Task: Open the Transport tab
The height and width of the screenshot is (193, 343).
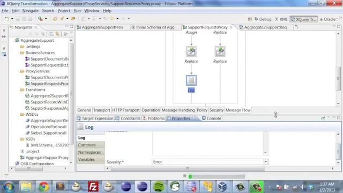Action: [x=101, y=110]
